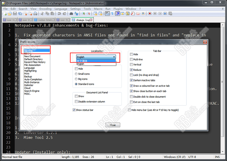Click Run macro multiple times icon
This screenshot has width=227, height=161.
[x=165, y=14]
